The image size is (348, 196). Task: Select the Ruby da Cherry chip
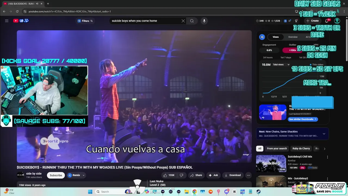pyautogui.click(x=301, y=149)
